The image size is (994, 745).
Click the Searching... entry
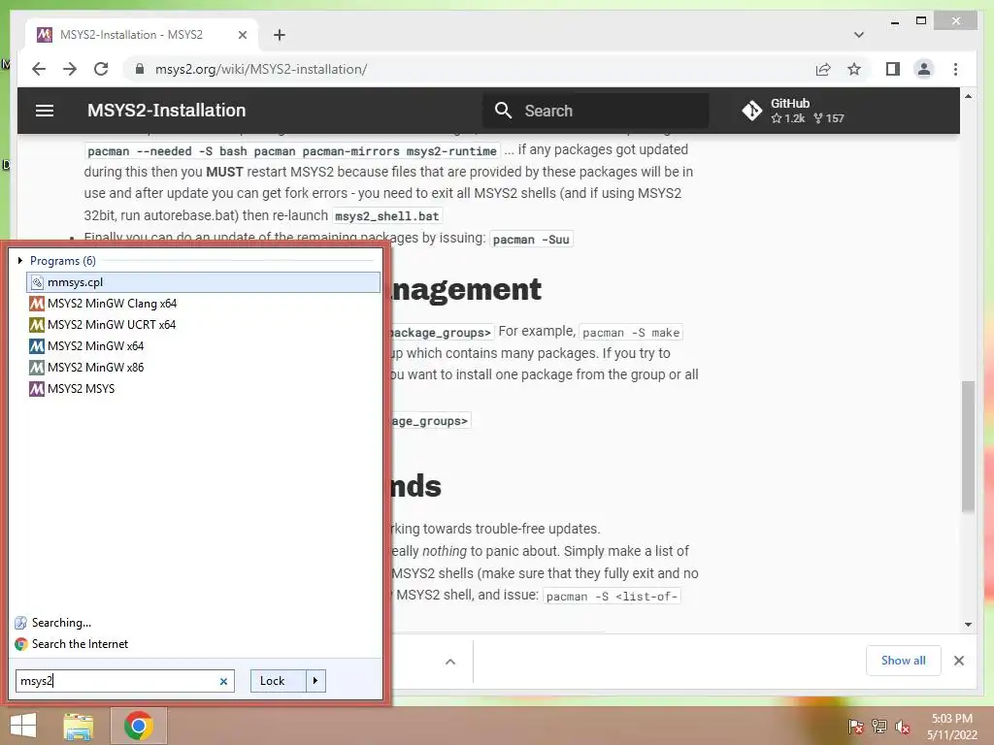(61, 622)
